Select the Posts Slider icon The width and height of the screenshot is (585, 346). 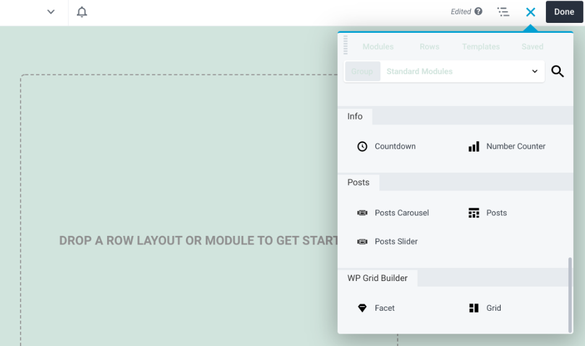(x=363, y=242)
